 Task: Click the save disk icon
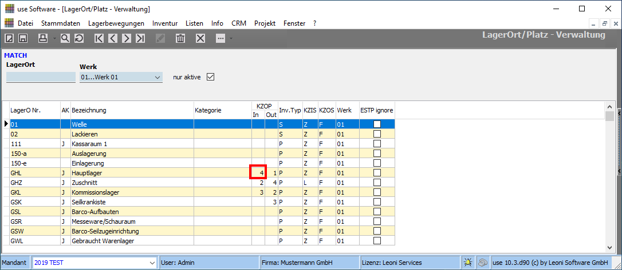pos(23,38)
